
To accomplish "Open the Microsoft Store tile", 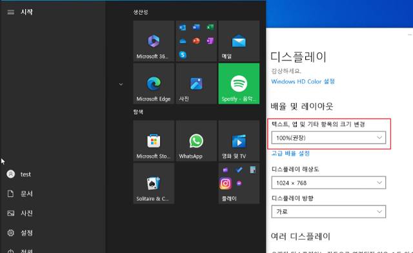I will pyautogui.click(x=154, y=141).
